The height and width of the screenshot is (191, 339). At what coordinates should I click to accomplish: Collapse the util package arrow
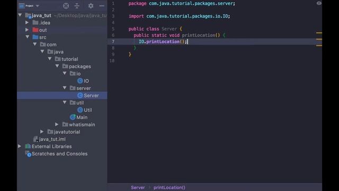(65, 102)
